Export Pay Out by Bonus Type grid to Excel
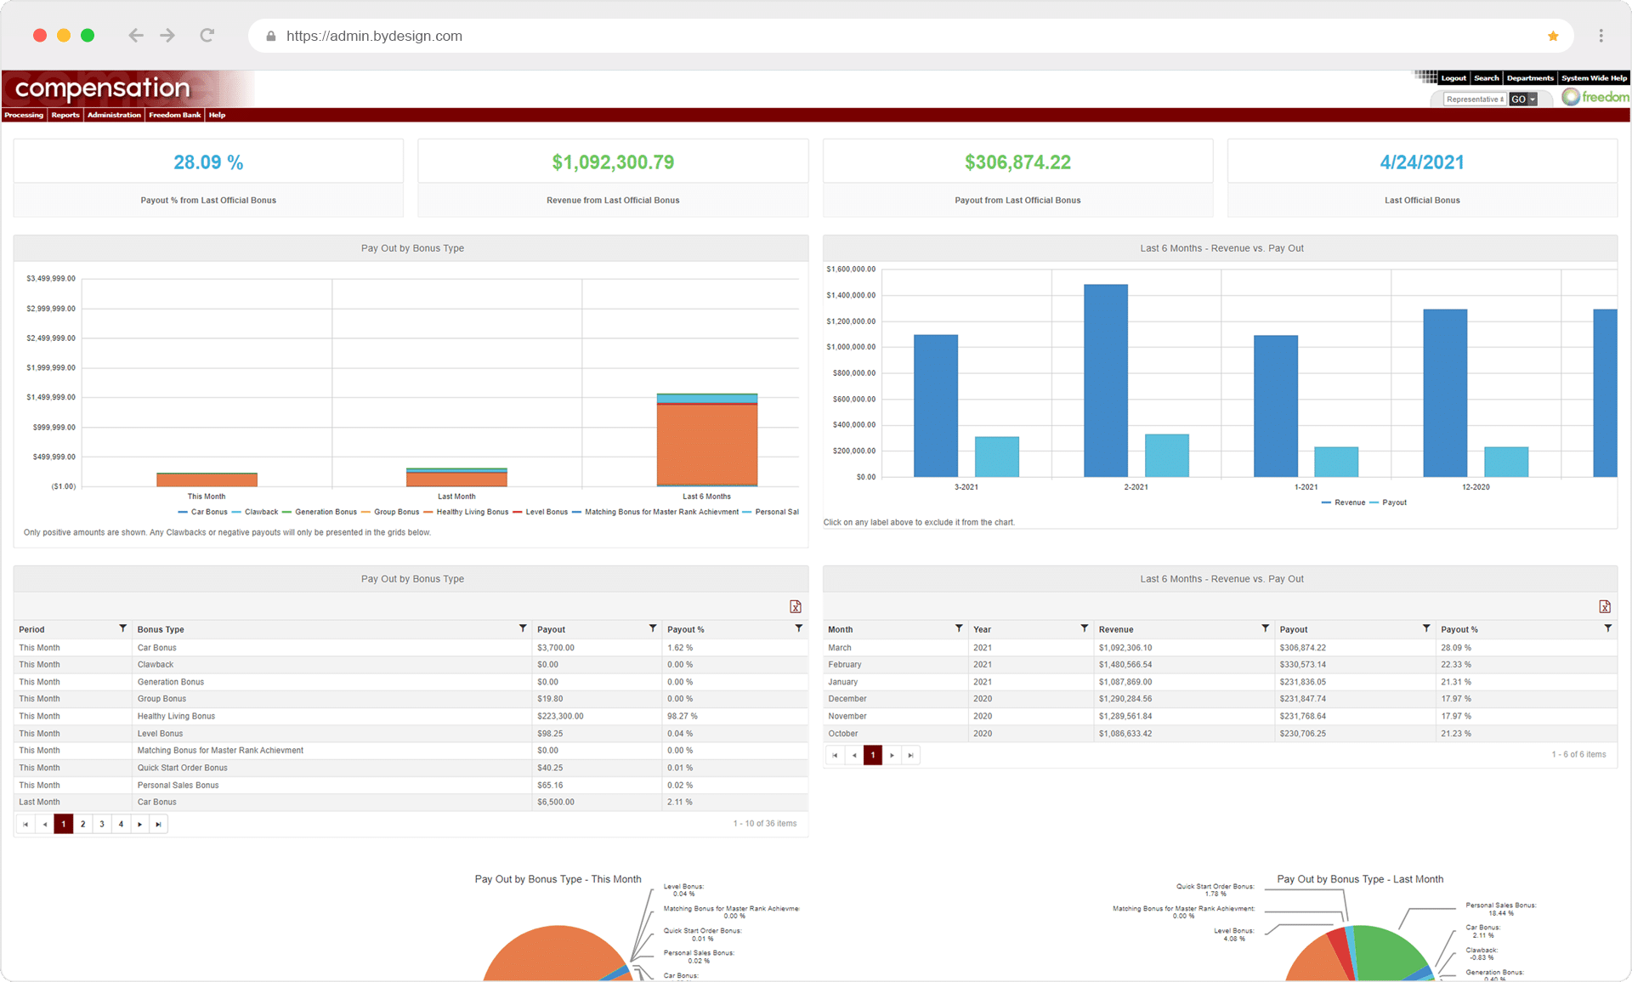 click(796, 606)
